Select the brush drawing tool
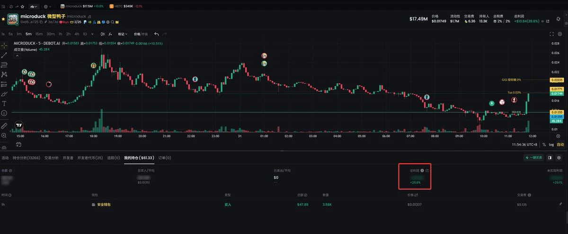The height and width of the screenshot is (234, 568). coord(4,94)
